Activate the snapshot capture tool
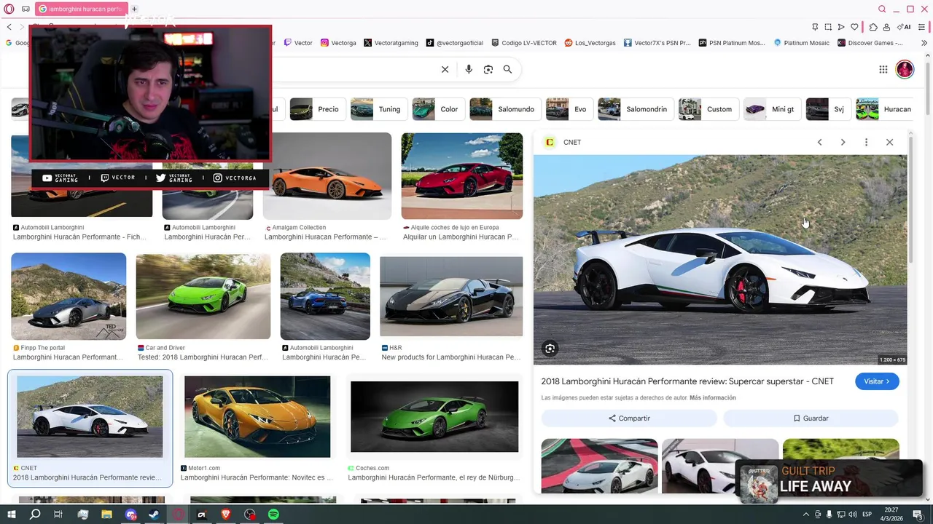Viewport: 933px width, 524px height. pyautogui.click(x=828, y=27)
